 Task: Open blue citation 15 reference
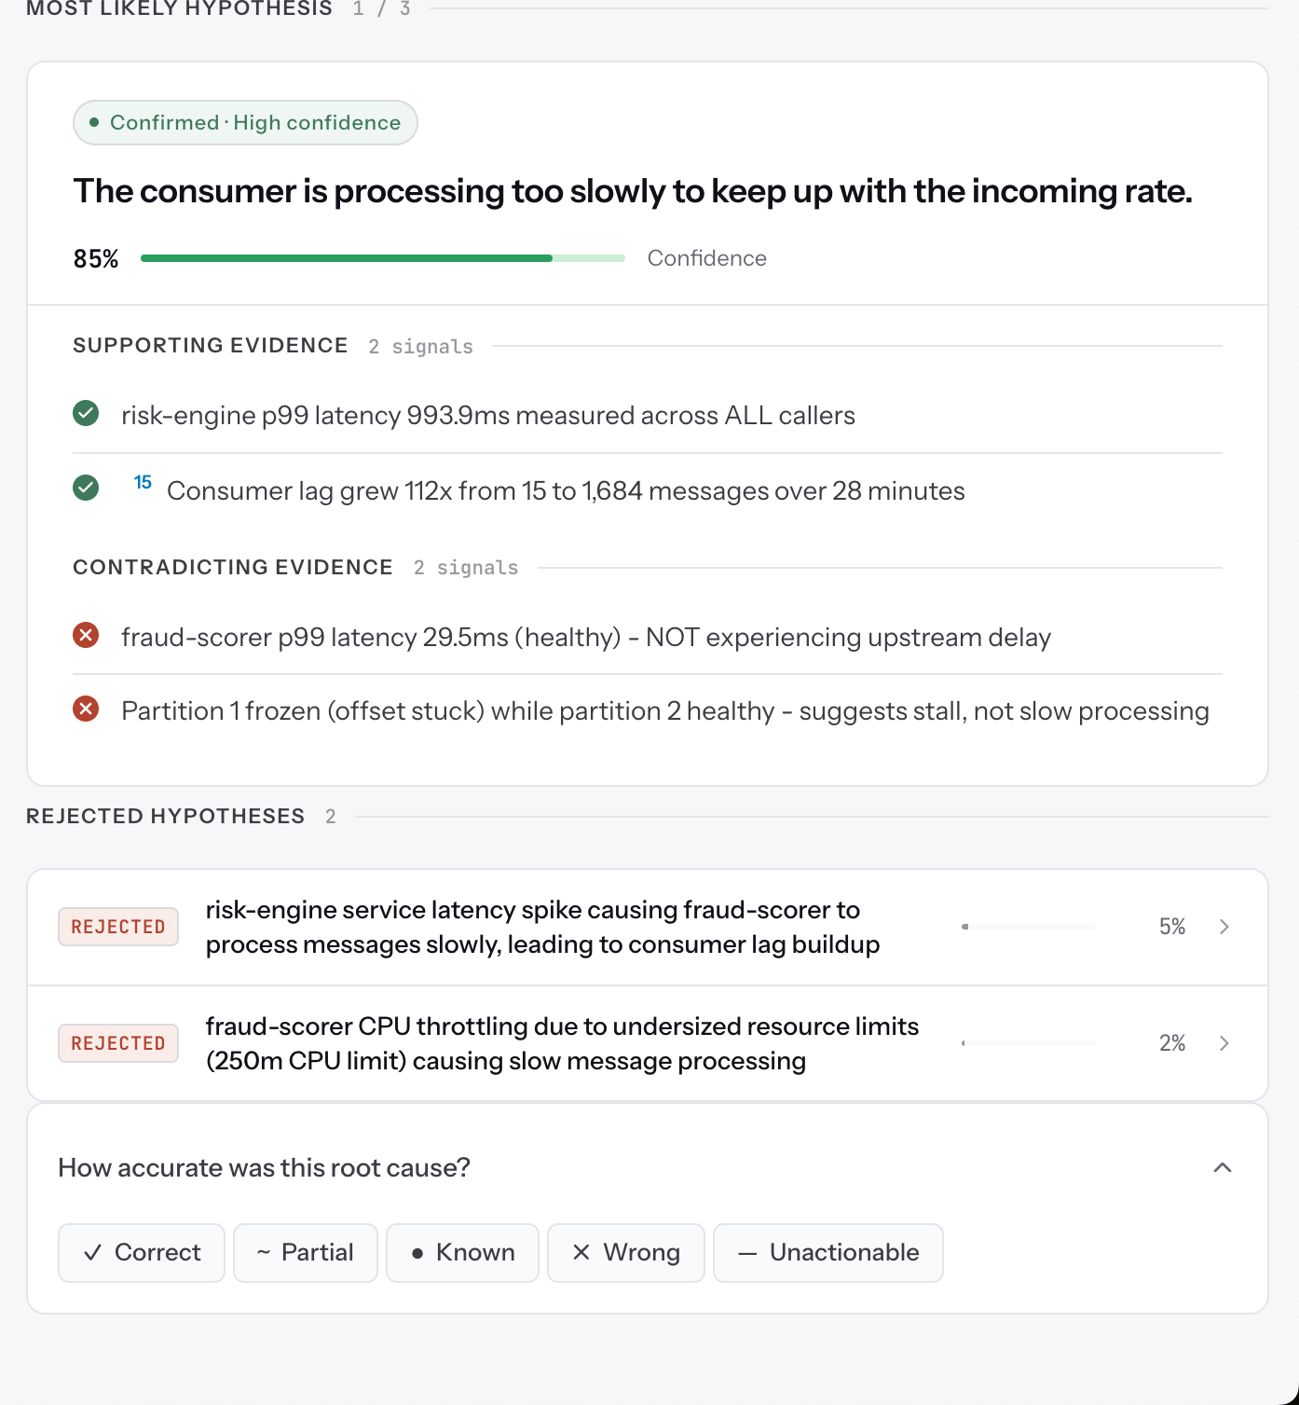[x=143, y=482]
